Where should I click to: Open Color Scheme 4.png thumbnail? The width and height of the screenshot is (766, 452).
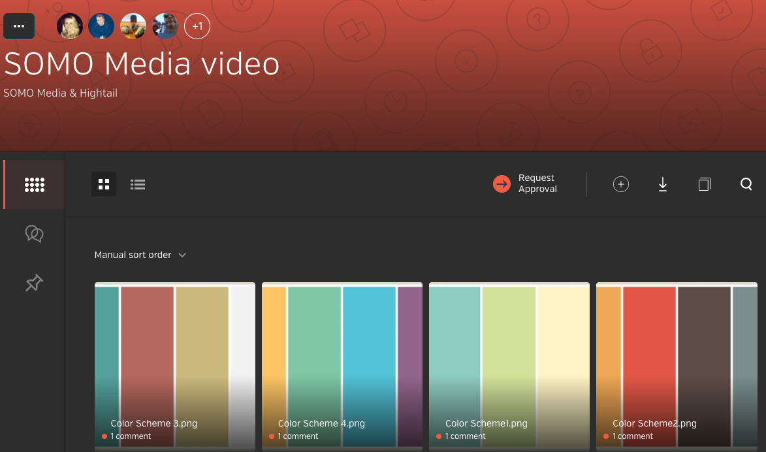342,366
